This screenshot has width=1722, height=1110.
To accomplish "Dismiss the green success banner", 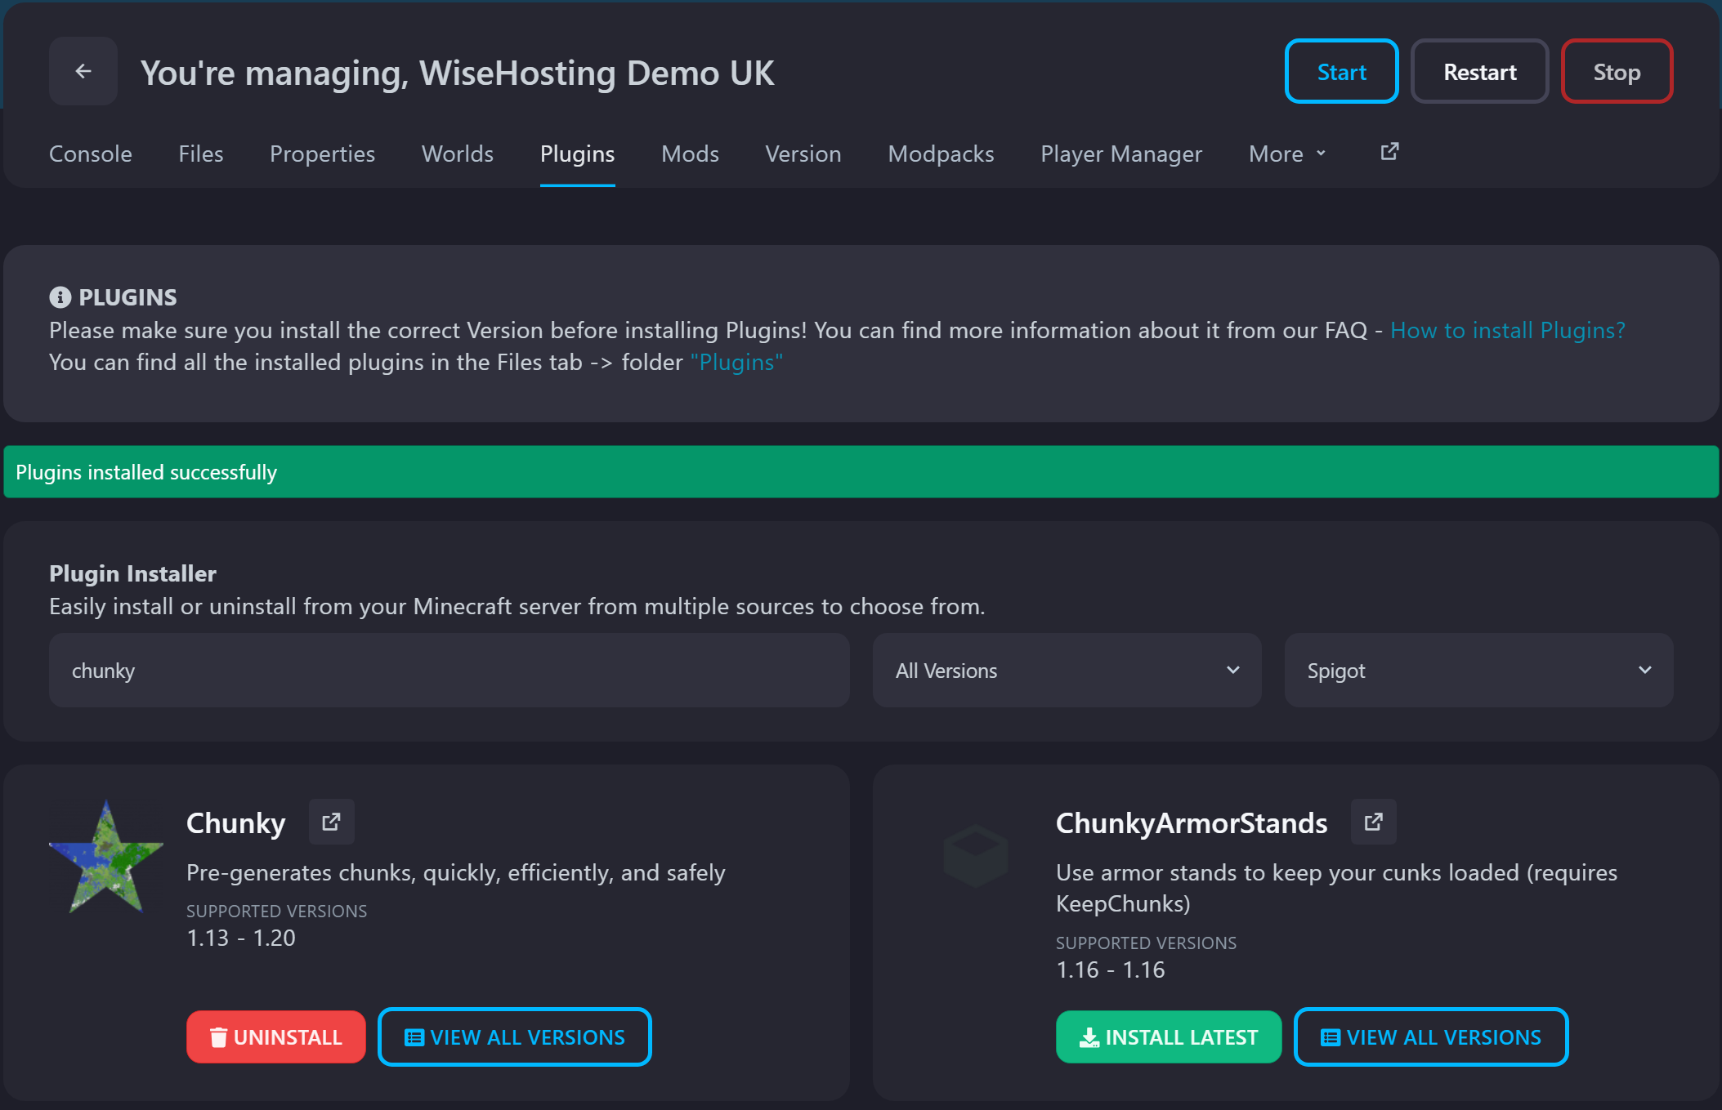I will (861, 472).
